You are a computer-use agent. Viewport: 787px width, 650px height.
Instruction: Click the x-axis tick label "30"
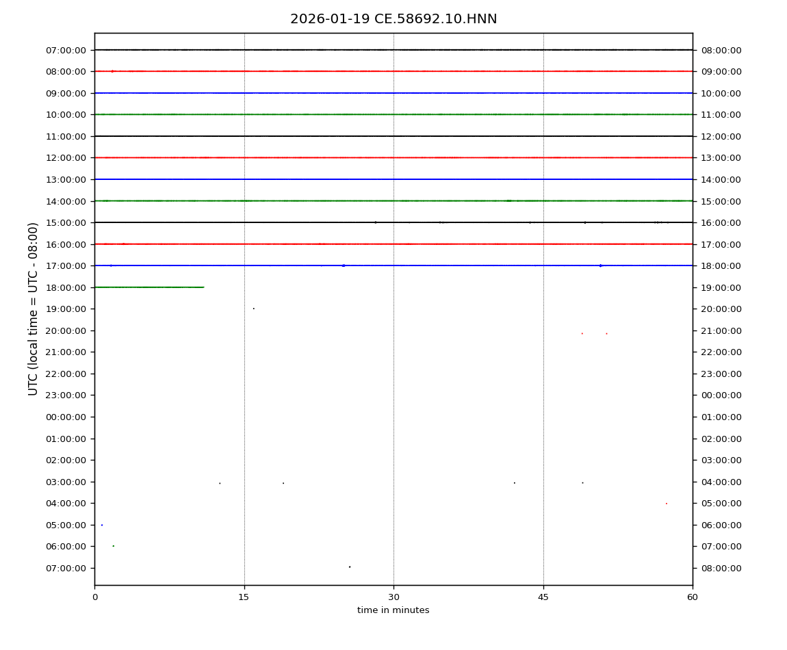click(393, 597)
